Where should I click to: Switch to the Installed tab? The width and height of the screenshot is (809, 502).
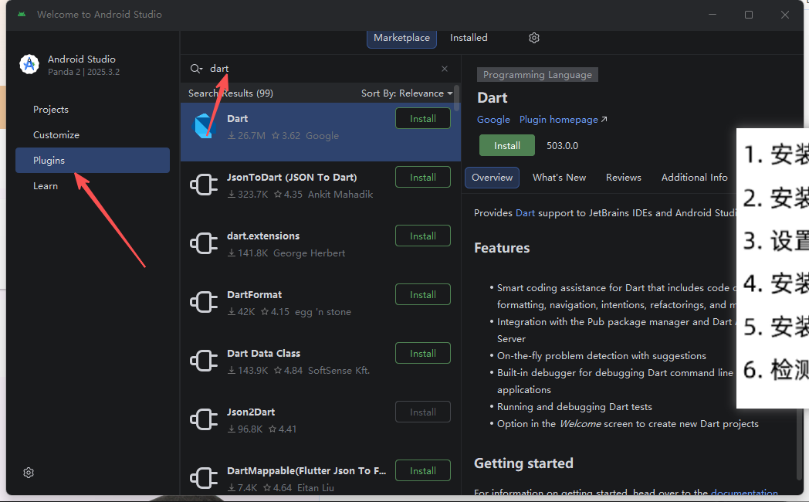469,38
